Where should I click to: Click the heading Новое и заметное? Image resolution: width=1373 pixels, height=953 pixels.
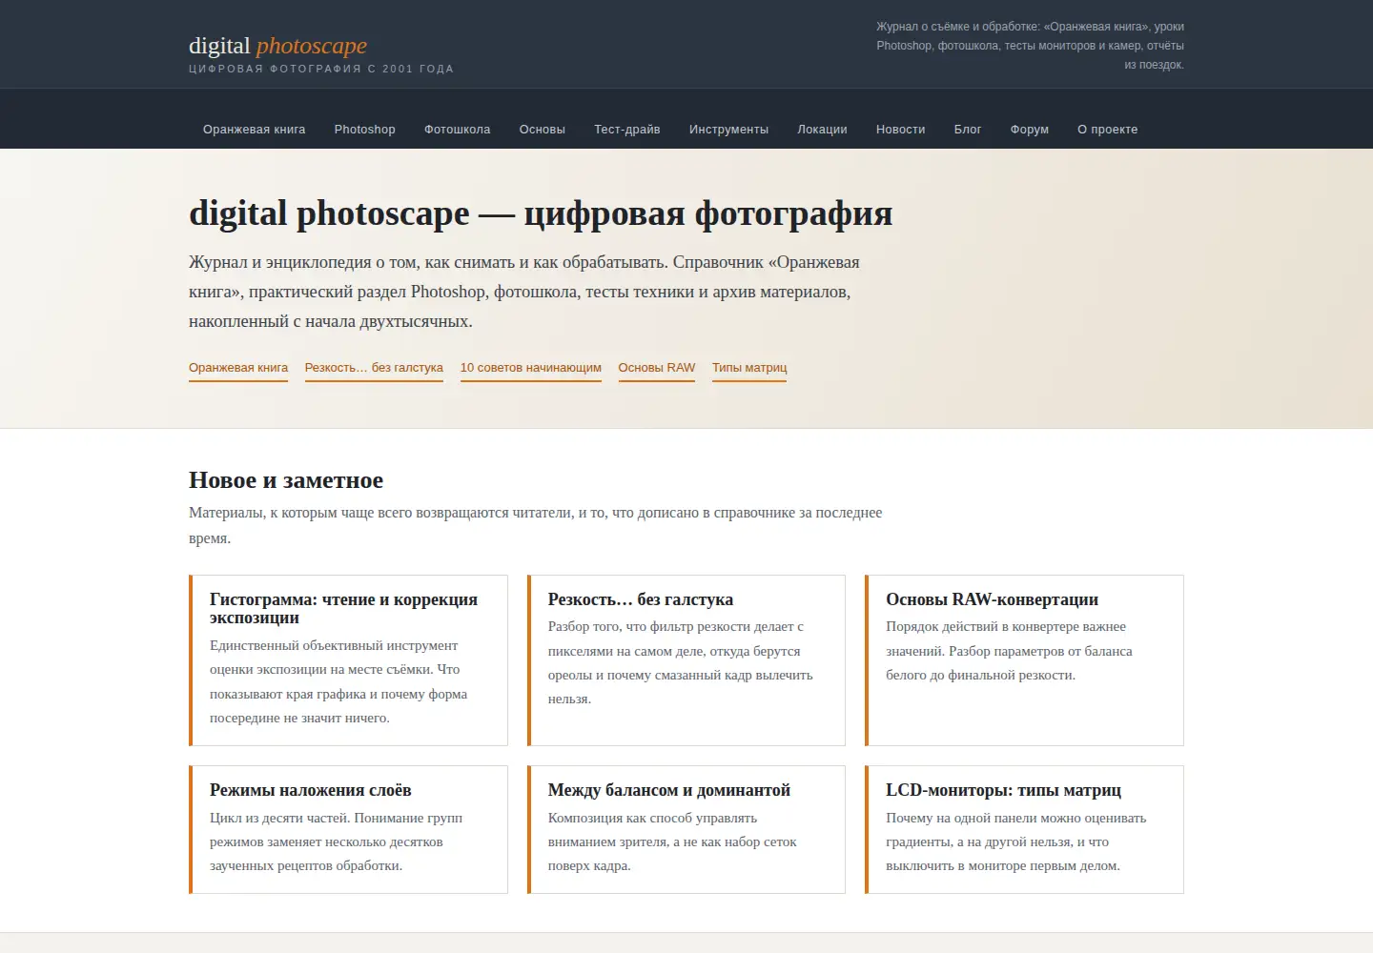[286, 480]
